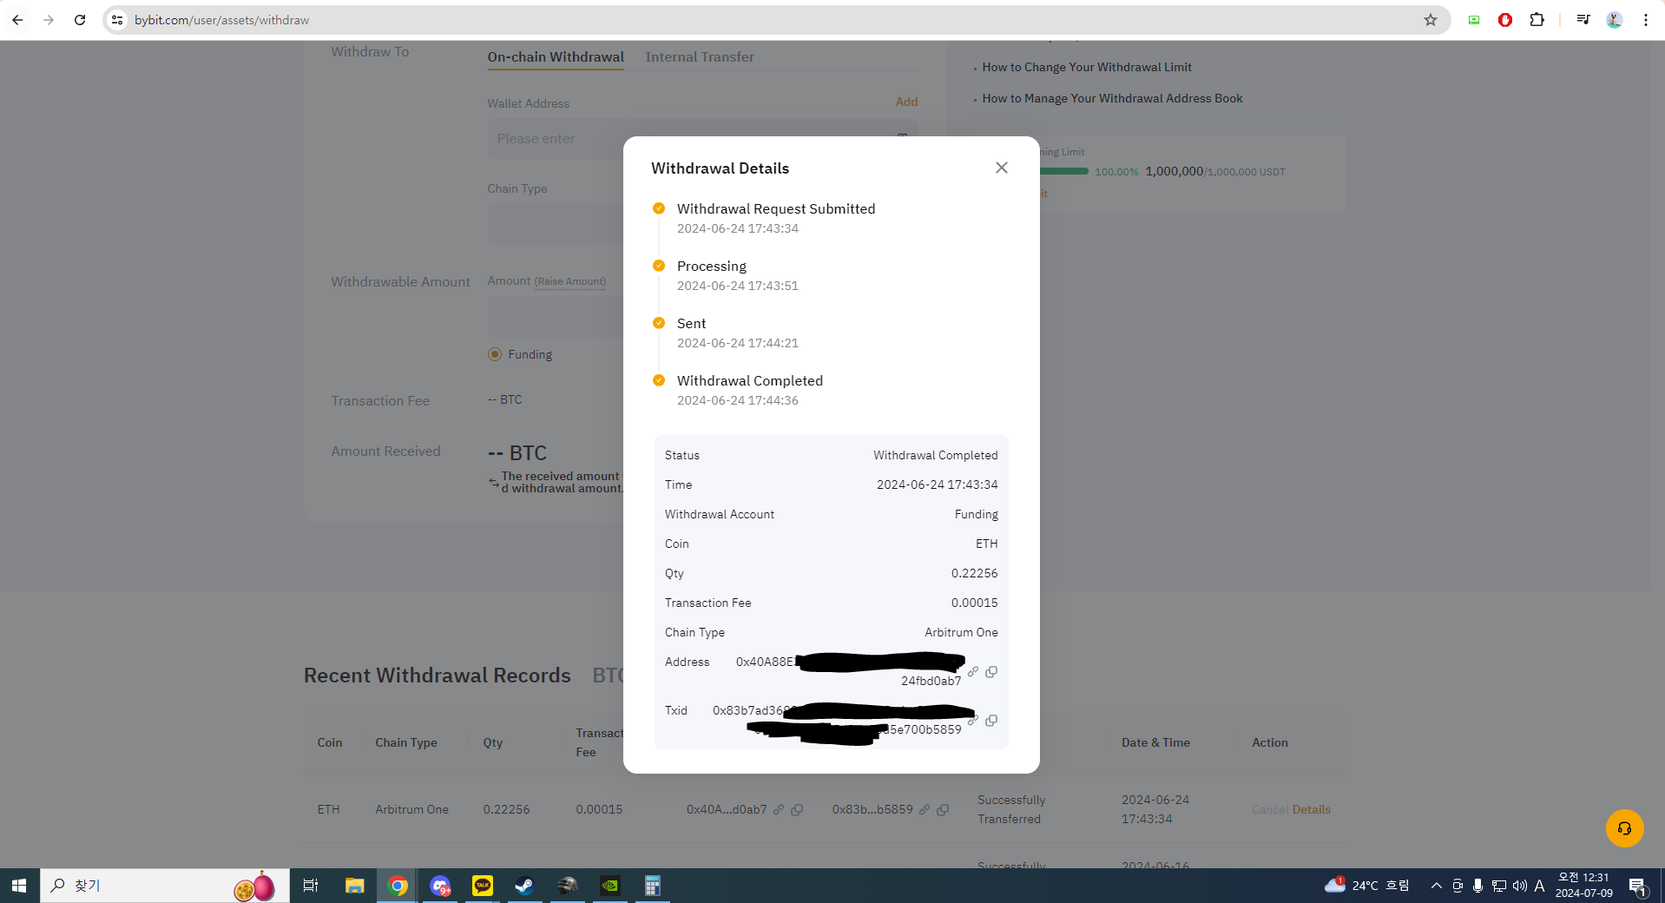The image size is (1665, 903).
Task: Go forward with the browser arrow
Action: [x=49, y=20]
